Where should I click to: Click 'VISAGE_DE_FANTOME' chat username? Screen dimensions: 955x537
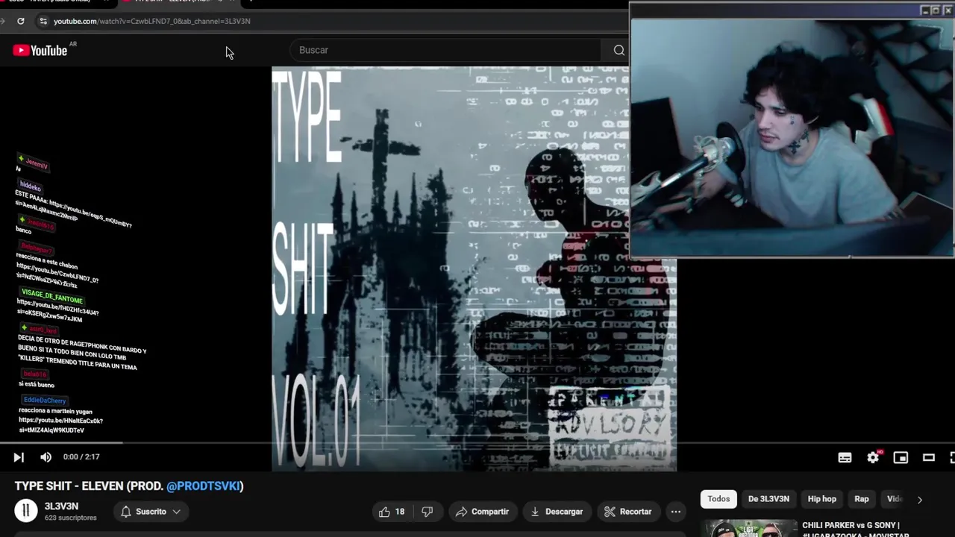52,296
